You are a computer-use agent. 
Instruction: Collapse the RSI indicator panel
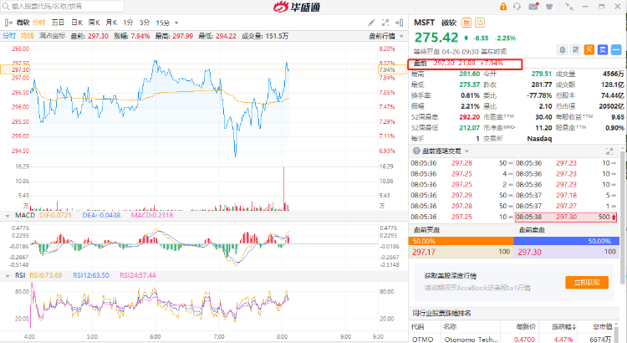point(8,276)
